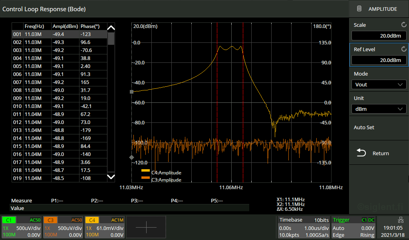Image resolution: width=409 pixels, height=240 pixels.
Task: Open the Timebase settings box
Action: point(304,227)
